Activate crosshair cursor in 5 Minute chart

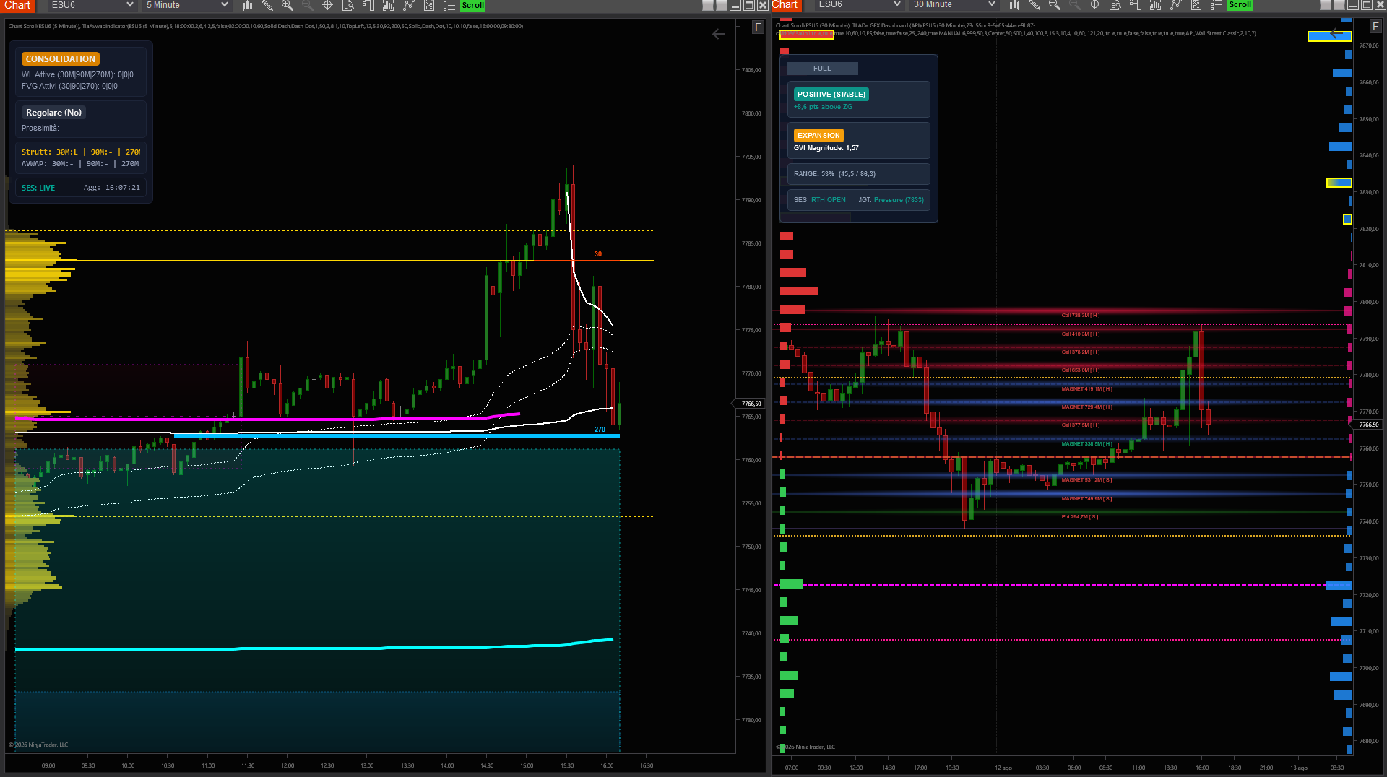pos(328,5)
